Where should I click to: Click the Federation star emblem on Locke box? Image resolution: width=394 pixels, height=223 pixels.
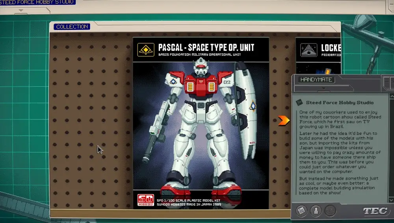309,50
